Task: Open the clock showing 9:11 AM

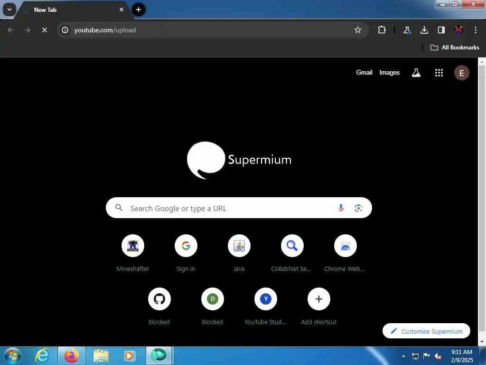Action: coord(462,356)
